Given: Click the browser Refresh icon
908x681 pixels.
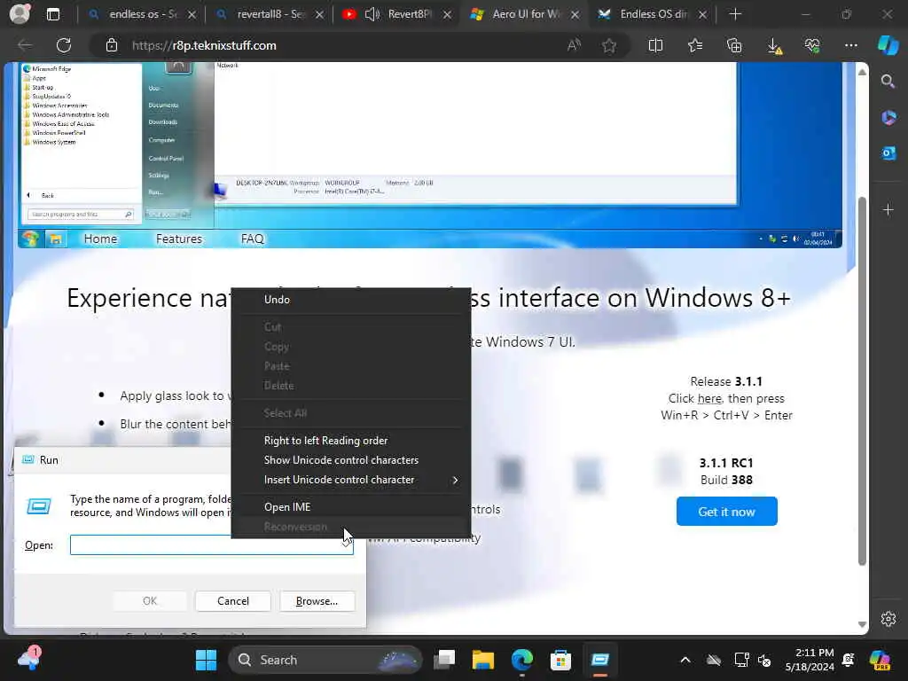Looking at the screenshot, I should (64, 45).
